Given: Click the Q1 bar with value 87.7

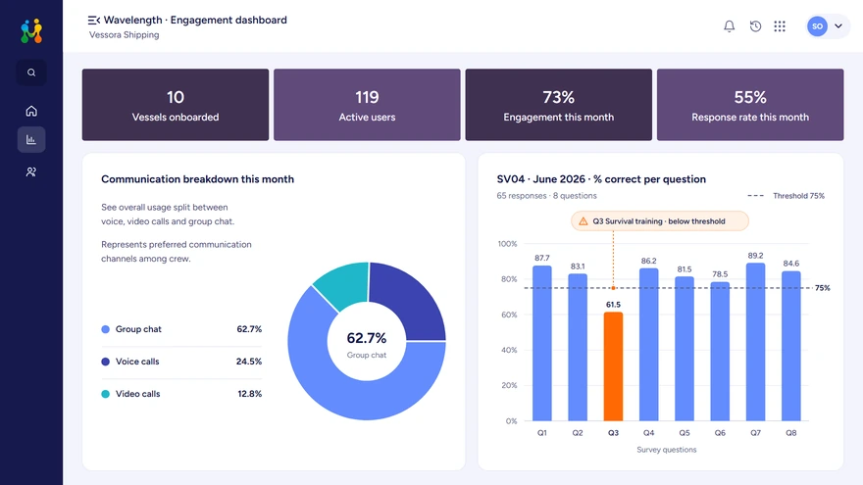Looking at the screenshot, I should (542, 343).
